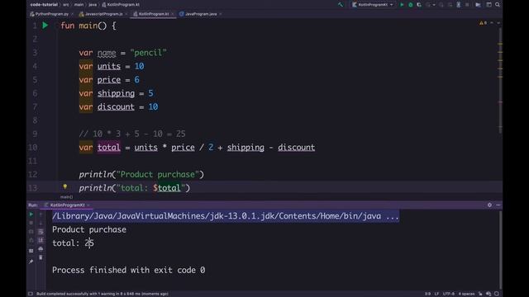Click the 'discount' variable on line 7

[116, 107]
